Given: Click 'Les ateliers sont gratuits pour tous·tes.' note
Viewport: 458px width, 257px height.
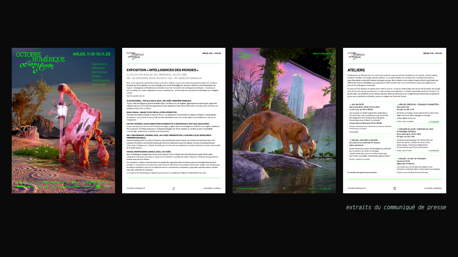Looking at the screenshot, I should [362, 172].
